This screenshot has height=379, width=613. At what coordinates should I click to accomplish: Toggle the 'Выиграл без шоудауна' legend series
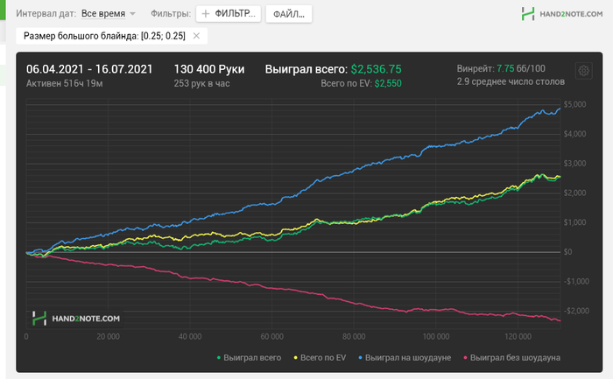[x=511, y=357]
